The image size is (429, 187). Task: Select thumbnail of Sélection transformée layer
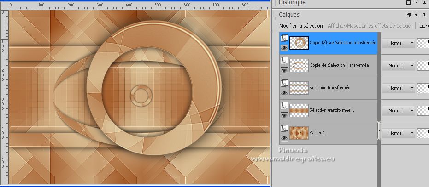point(299,88)
